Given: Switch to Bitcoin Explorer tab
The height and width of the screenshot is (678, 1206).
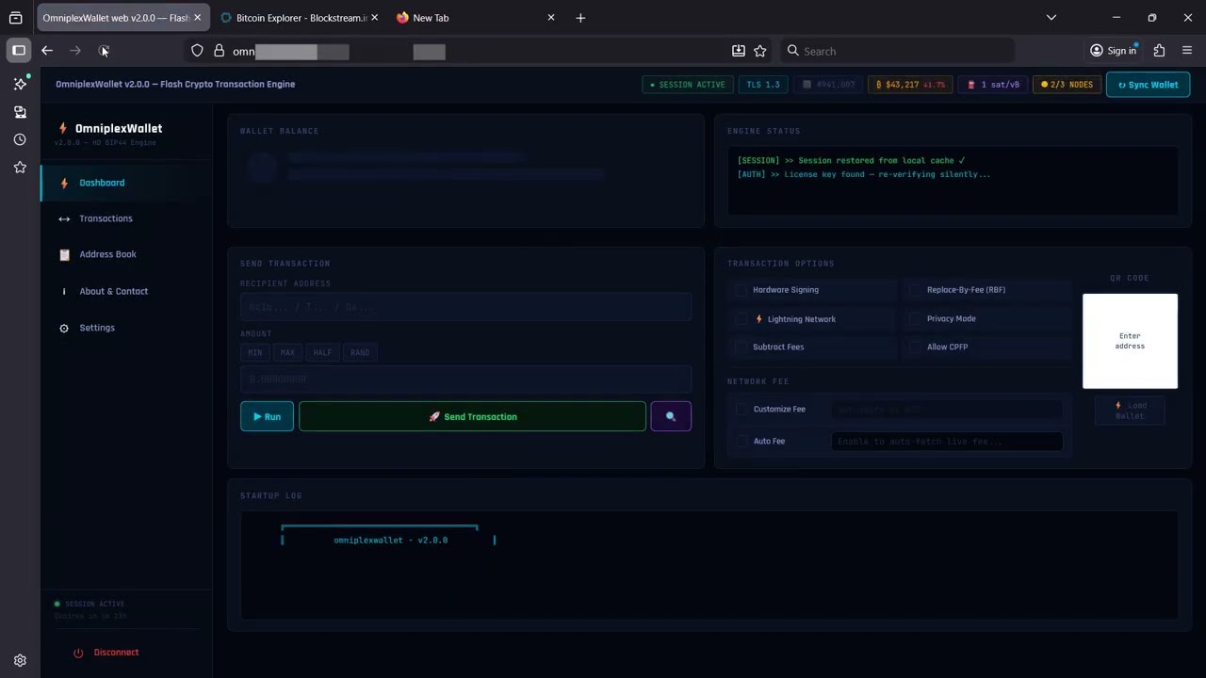Looking at the screenshot, I should 300,18.
